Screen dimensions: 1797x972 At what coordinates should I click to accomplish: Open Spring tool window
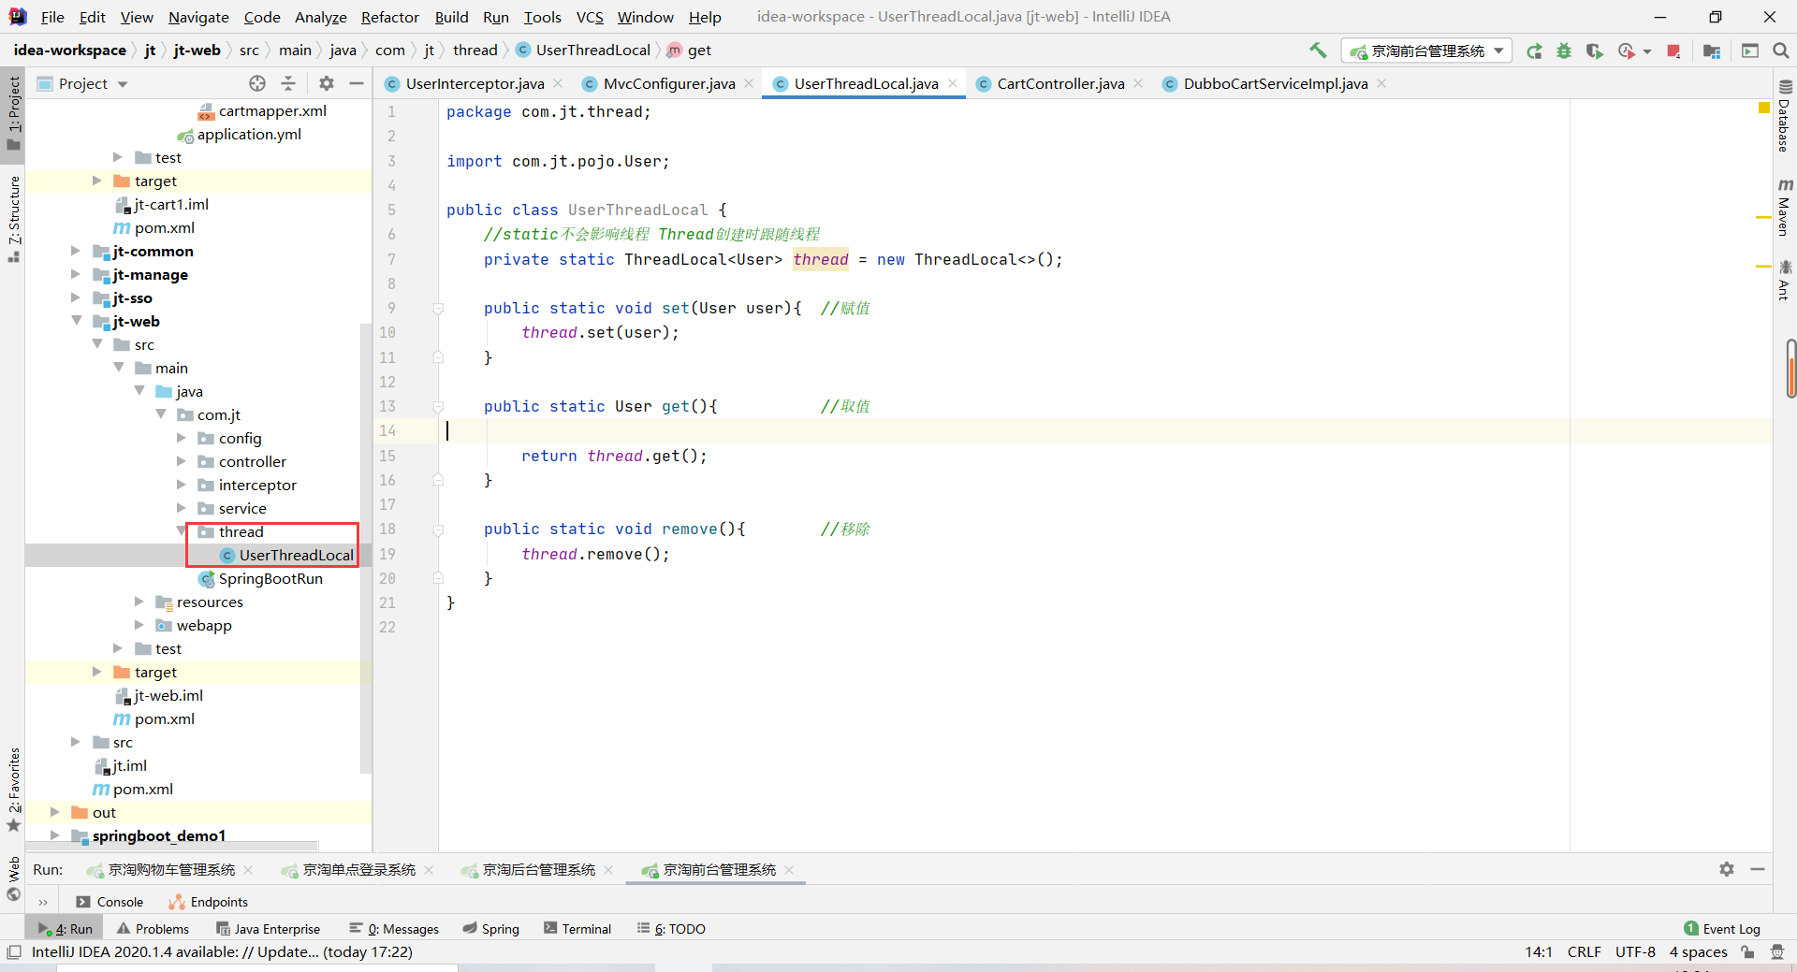point(491,929)
